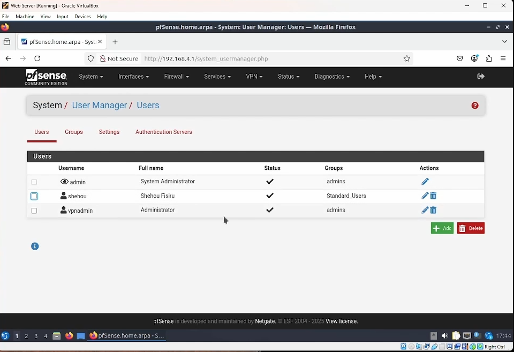Click the edit pencil for vpnadmin user
The image size is (514, 352).
[x=425, y=211]
